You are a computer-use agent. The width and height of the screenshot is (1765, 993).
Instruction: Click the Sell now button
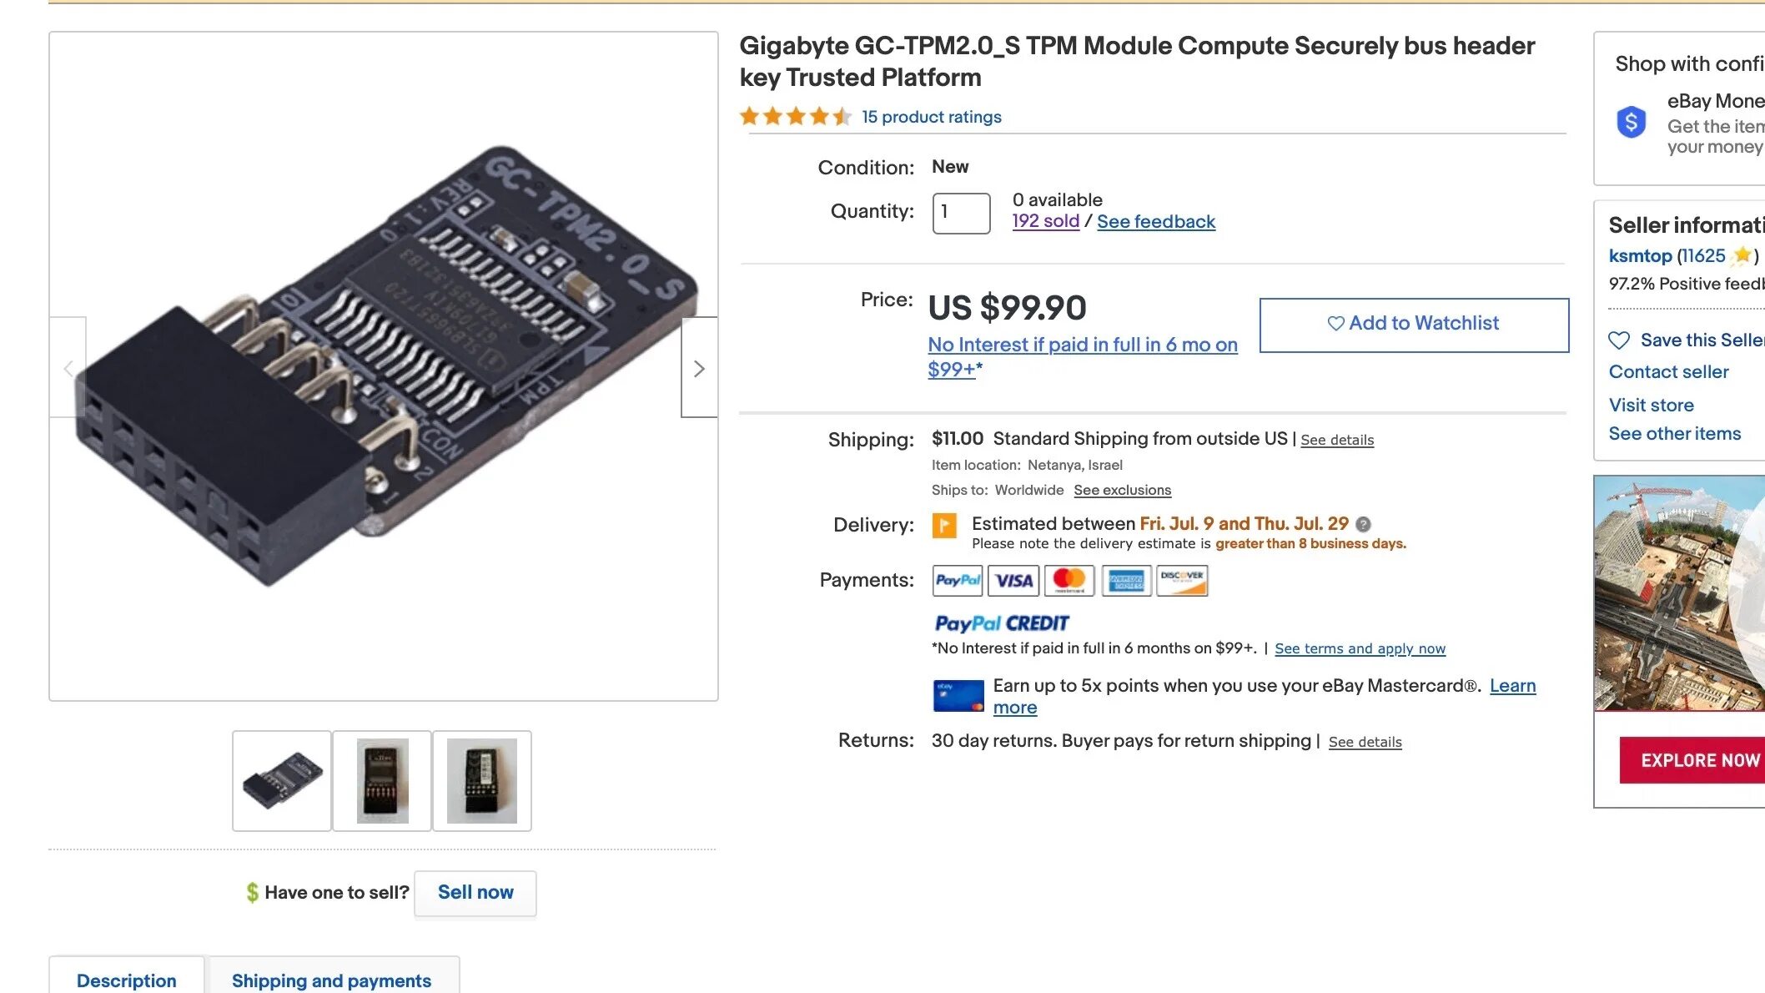(x=475, y=892)
